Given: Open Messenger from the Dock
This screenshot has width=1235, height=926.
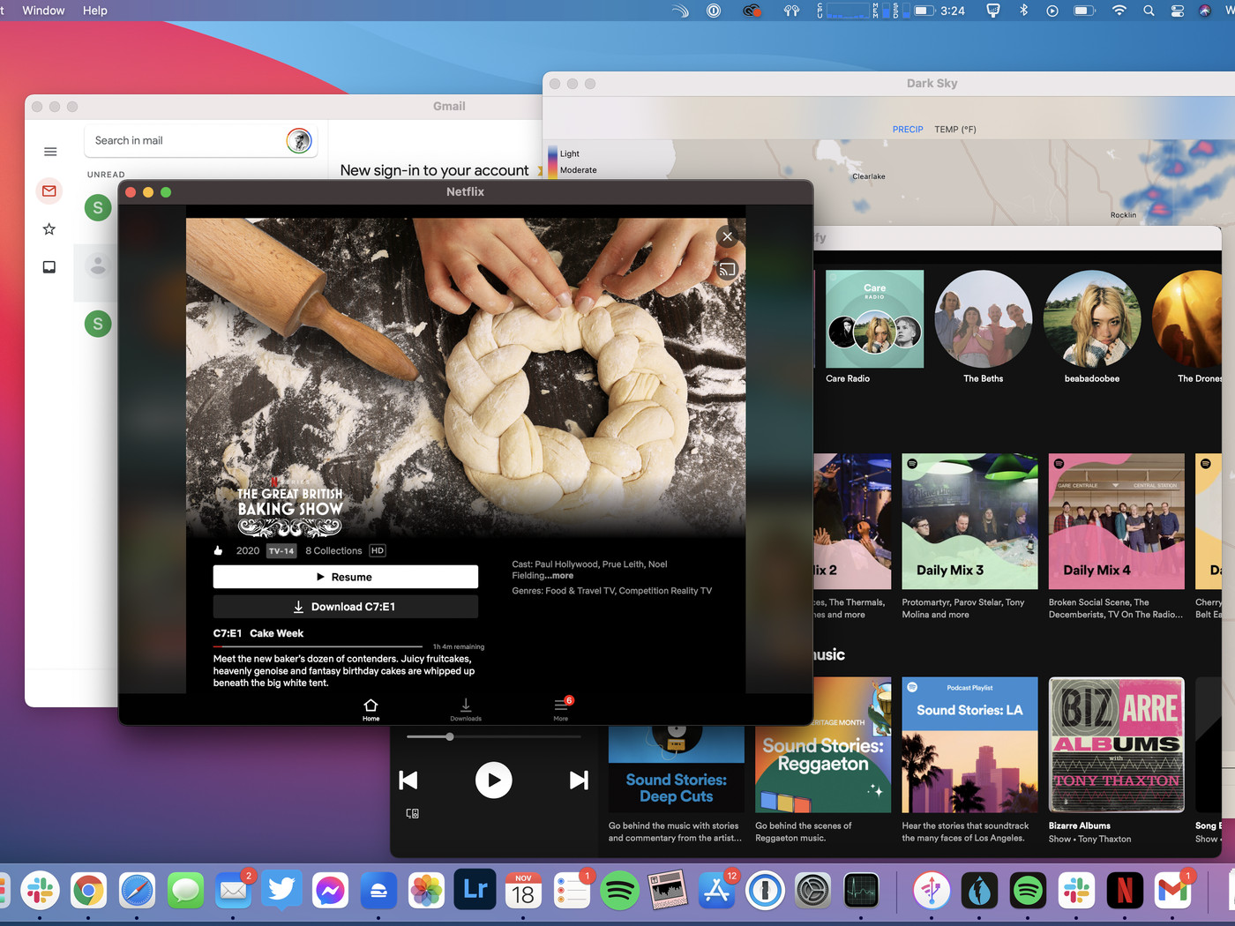Looking at the screenshot, I should [x=330, y=892].
